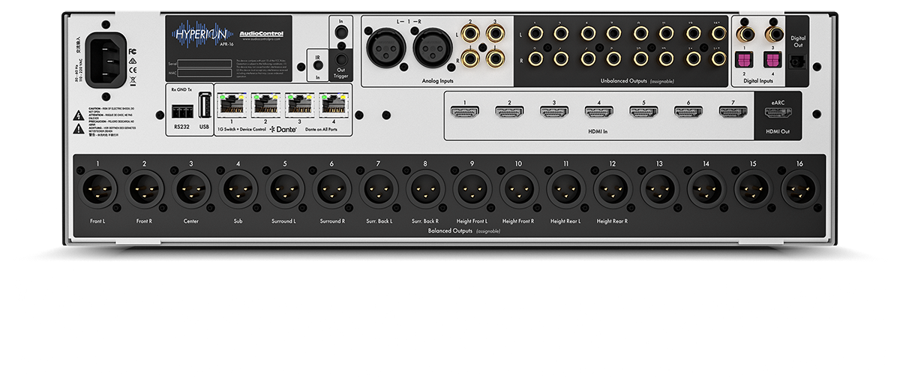Click the Front L balanced XLR output
900x388 pixels.
98,188
